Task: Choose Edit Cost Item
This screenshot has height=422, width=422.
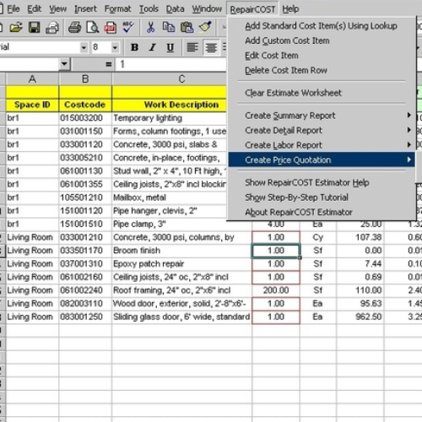Action: pos(321,56)
